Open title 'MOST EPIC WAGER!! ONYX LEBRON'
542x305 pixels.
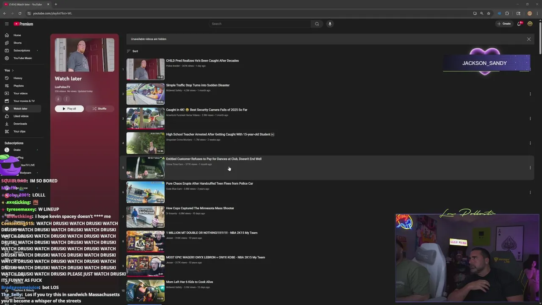coord(216,257)
